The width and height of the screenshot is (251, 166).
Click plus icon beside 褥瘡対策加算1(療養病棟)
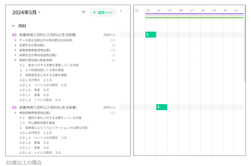tap(15, 60)
